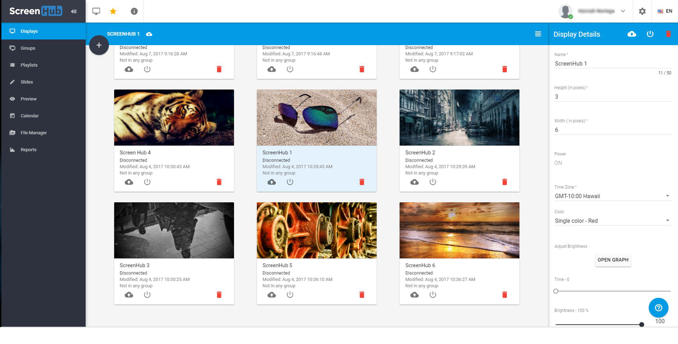Screen dimensions: 678x344
Task: Upload to Screen Hub 4 via cloud icon
Action: pyautogui.click(x=129, y=182)
